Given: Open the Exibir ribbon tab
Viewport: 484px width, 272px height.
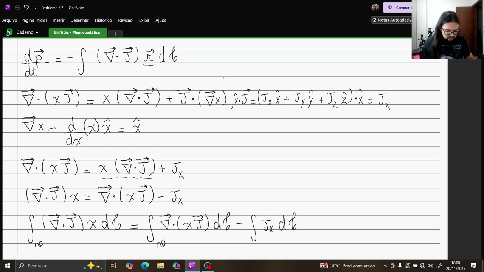Looking at the screenshot, I should click(144, 20).
